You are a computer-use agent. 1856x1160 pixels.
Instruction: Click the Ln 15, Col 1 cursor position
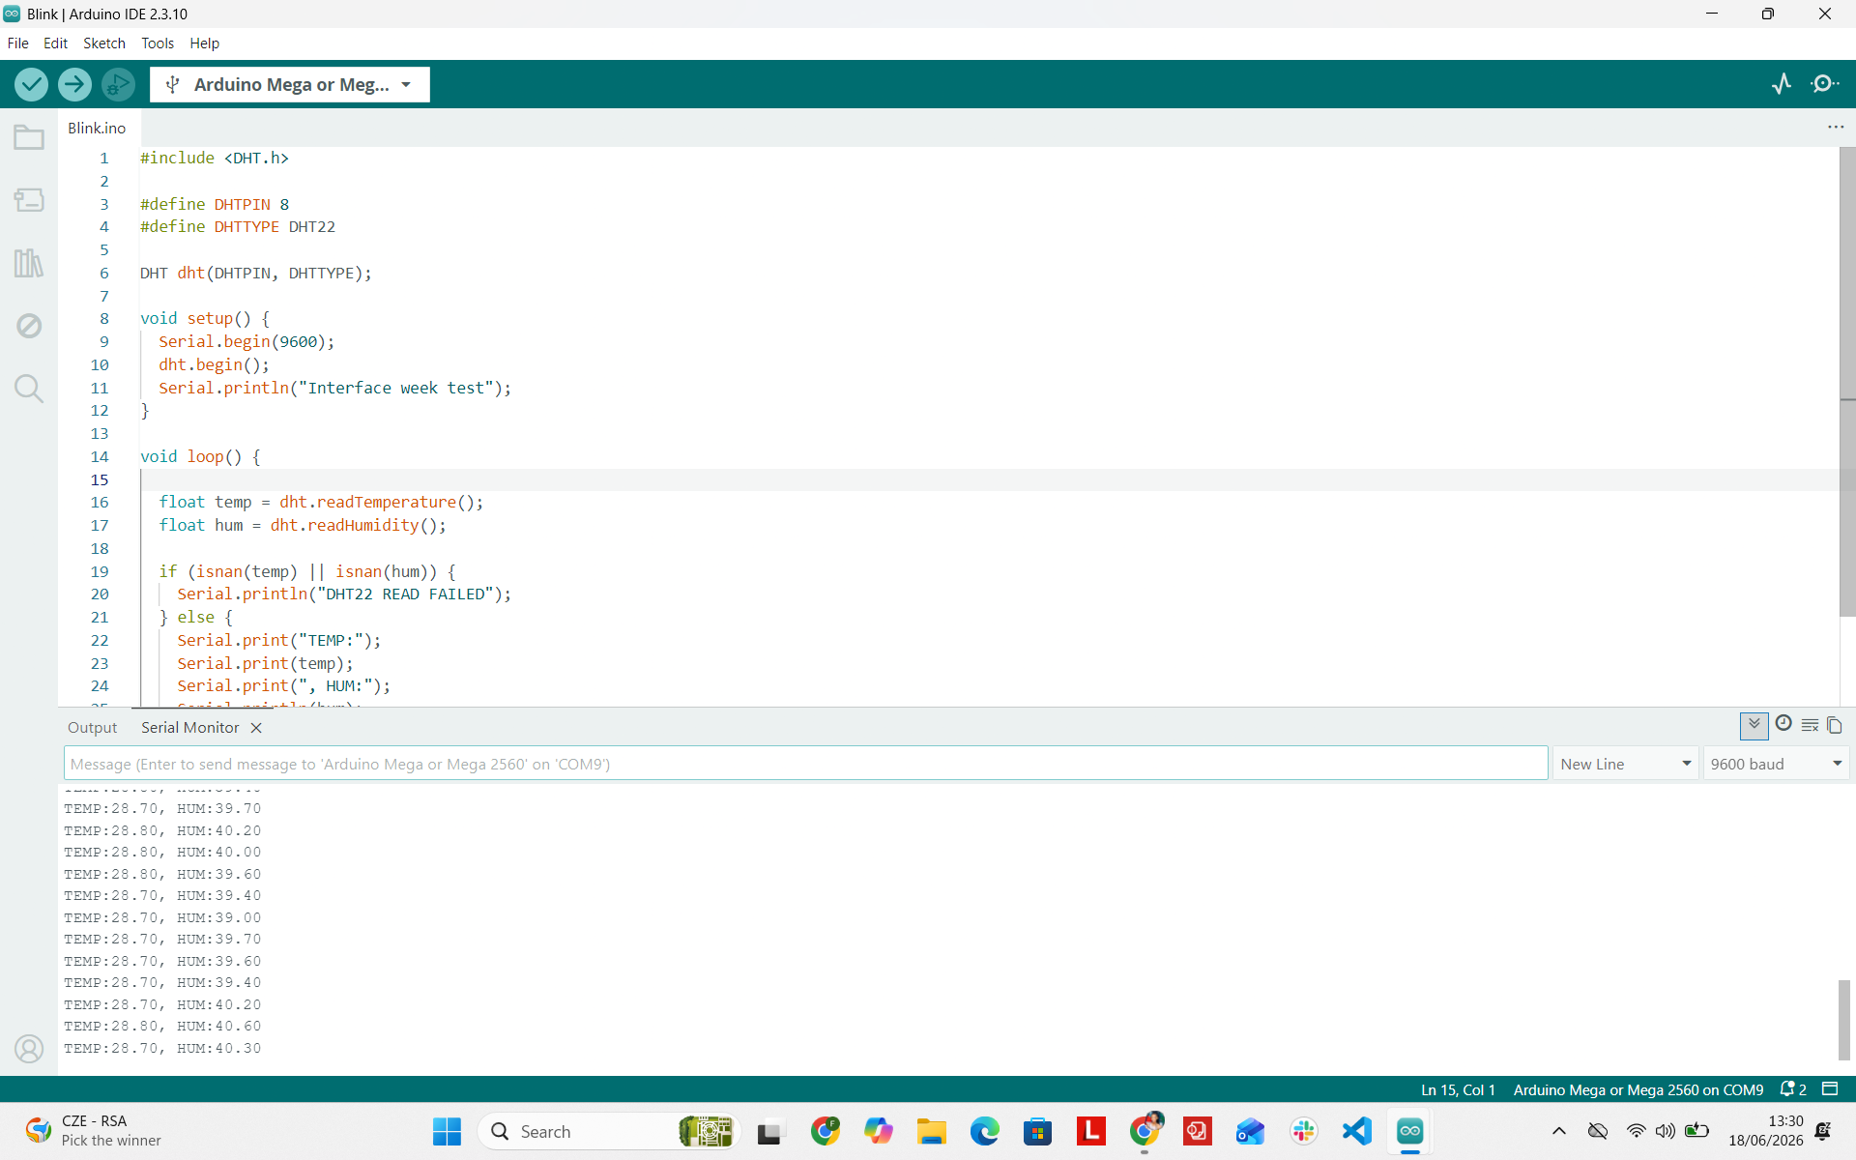[1458, 1089]
